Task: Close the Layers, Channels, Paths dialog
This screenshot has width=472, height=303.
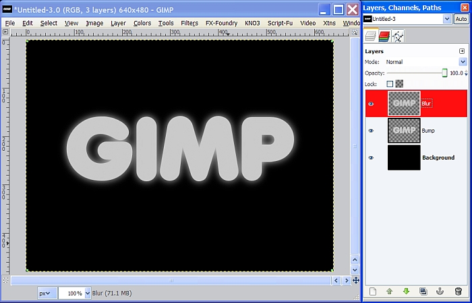Action: [x=465, y=7]
